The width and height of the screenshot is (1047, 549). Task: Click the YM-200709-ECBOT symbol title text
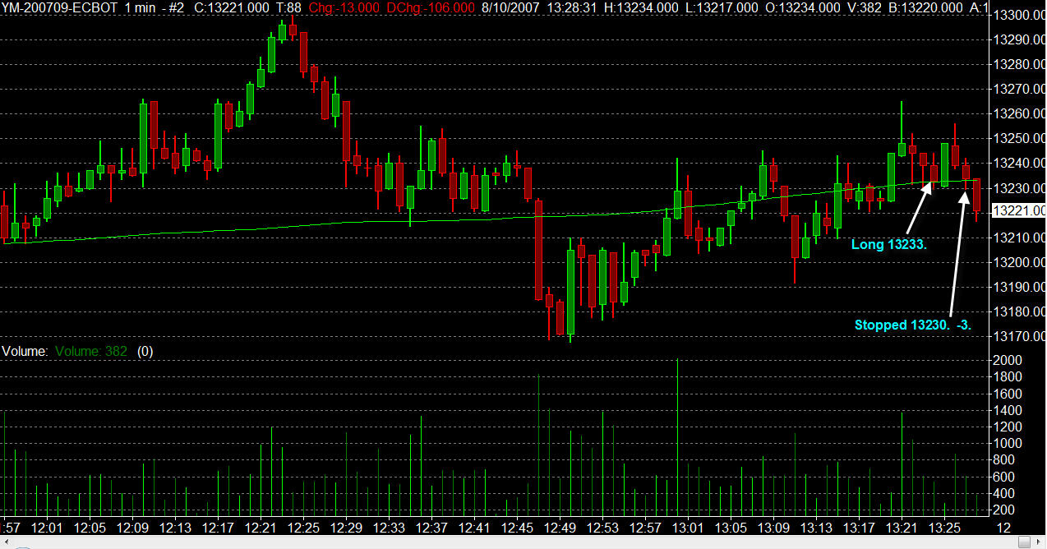pos(58,7)
